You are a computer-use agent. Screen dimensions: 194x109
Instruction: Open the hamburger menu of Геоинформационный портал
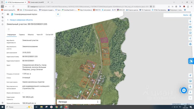pos(8,14)
